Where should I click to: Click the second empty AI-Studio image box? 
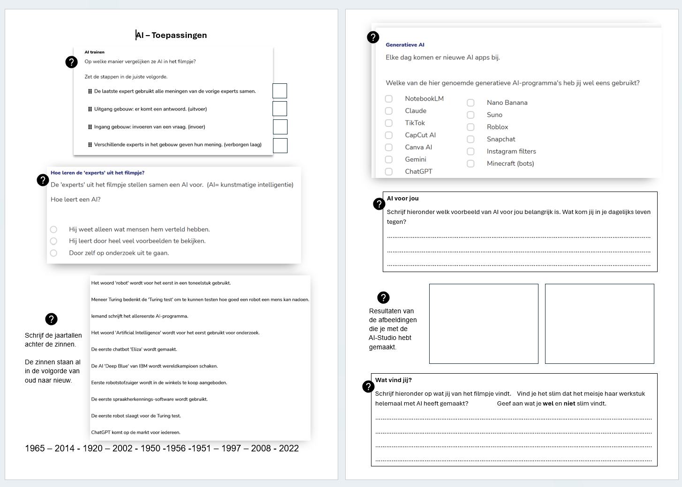click(599, 324)
